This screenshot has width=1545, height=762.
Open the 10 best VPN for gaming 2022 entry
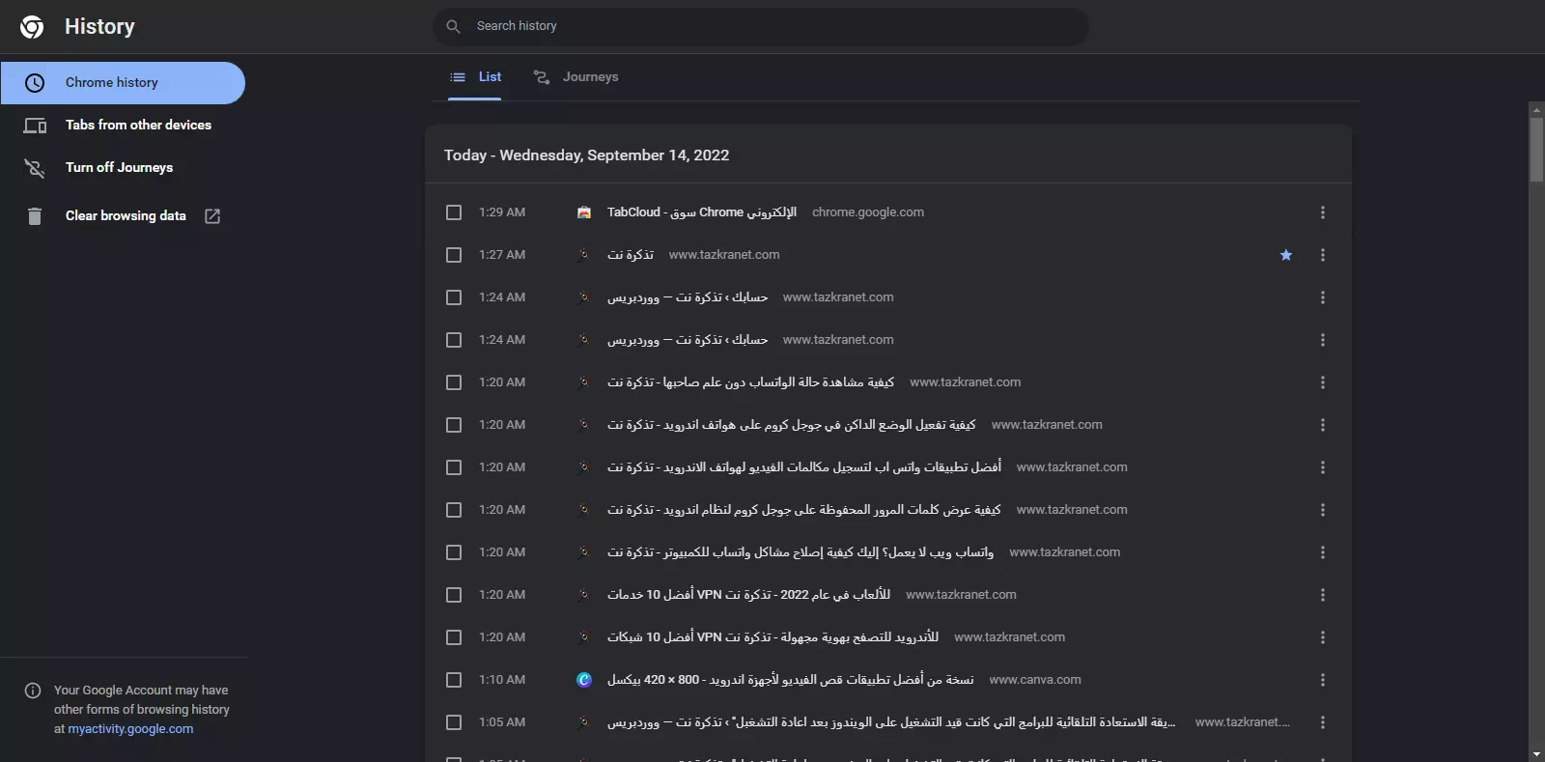[749, 595]
